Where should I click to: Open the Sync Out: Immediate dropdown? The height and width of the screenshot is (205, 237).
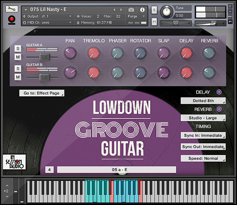203,147
